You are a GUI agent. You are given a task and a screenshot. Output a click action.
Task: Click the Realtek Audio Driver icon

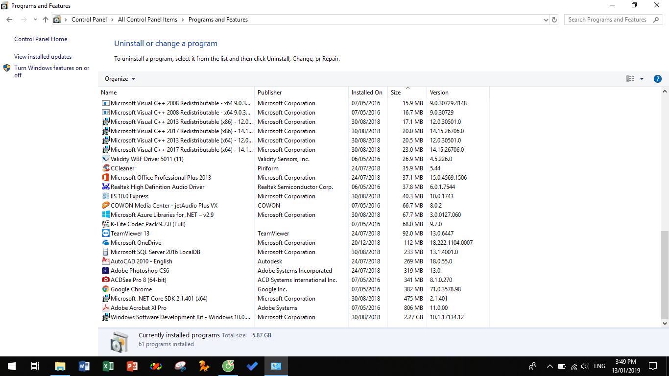pos(106,187)
